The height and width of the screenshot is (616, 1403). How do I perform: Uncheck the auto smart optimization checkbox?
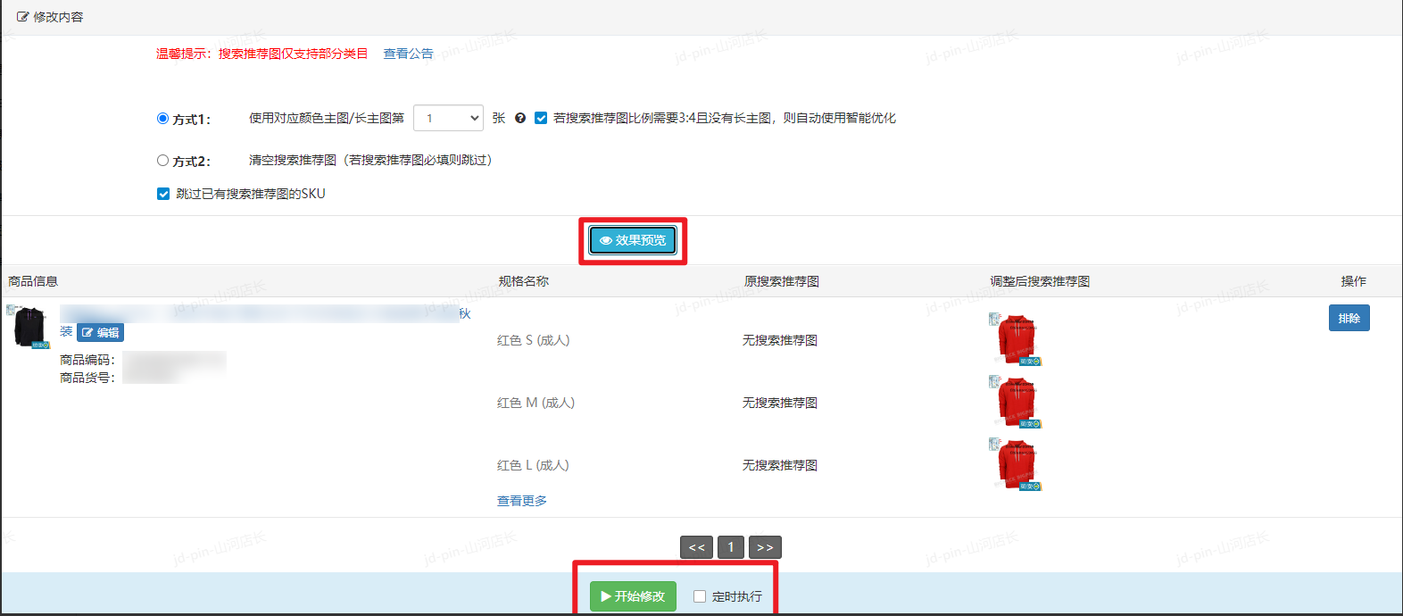coord(541,118)
